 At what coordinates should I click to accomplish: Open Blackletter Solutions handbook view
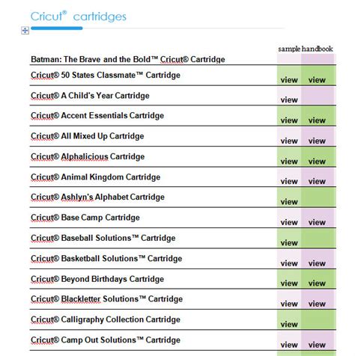(x=317, y=304)
